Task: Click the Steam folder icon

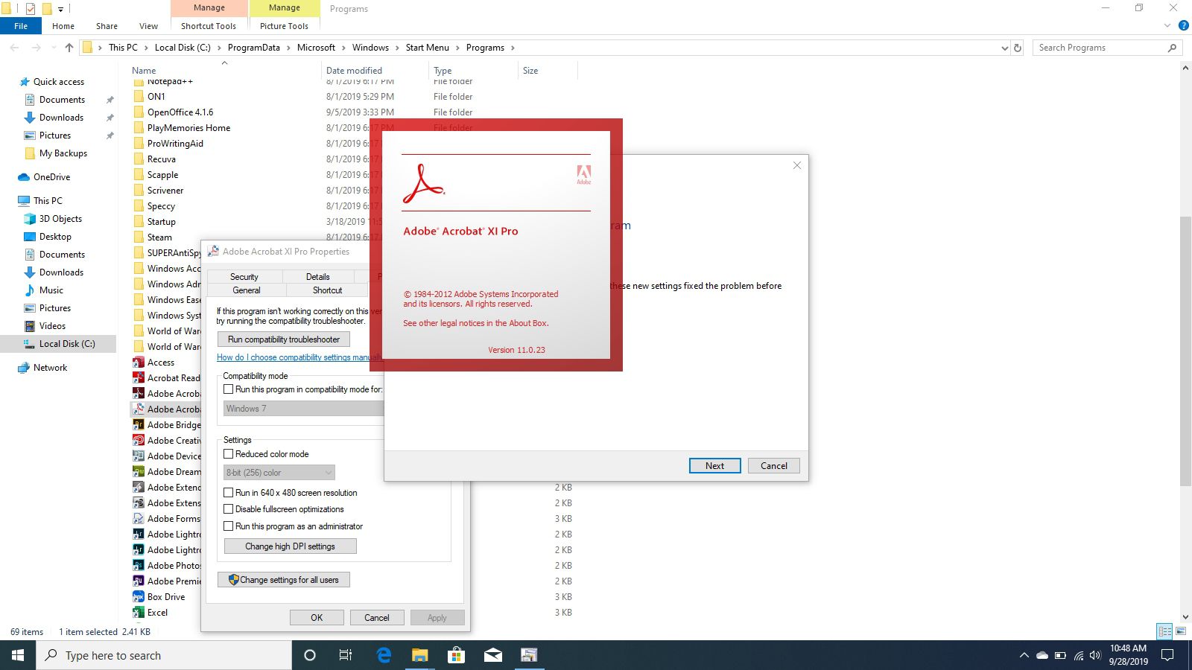Action: click(x=139, y=237)
